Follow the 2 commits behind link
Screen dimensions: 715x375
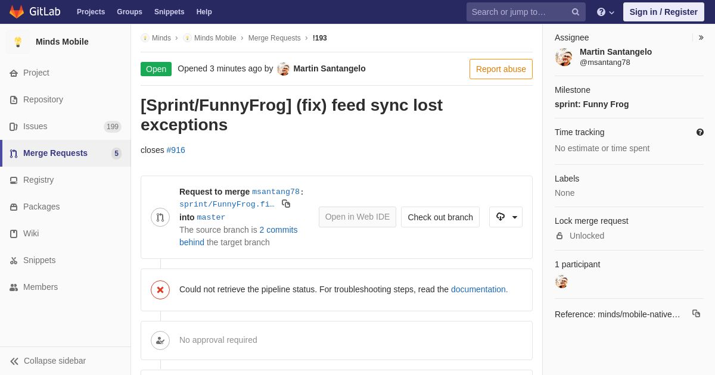click(x=238, y=236)
